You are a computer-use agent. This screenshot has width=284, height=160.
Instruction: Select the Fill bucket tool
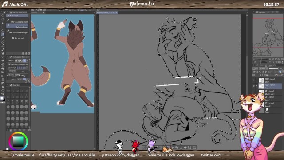[x=3, y=68]
